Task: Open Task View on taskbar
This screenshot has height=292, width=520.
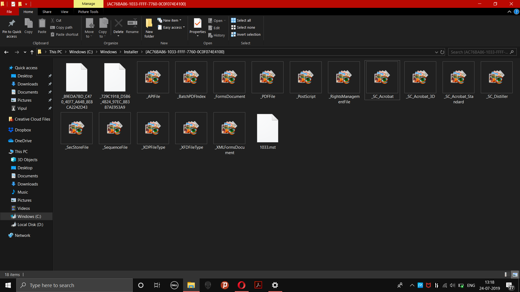Action: (x=157, y=285)
